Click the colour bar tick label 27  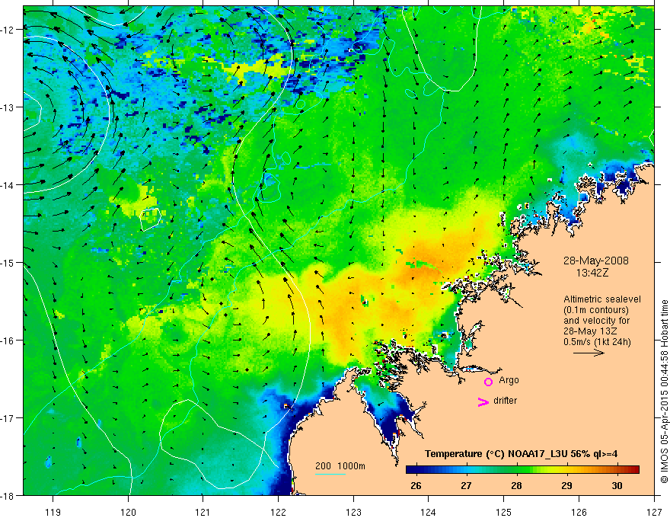click(x=466, y=485)
